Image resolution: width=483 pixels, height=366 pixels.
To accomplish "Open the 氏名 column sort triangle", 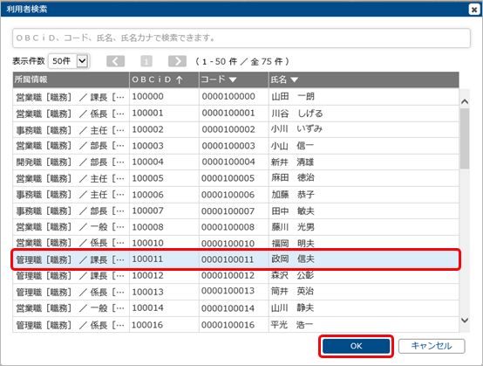I will [294, 80].
